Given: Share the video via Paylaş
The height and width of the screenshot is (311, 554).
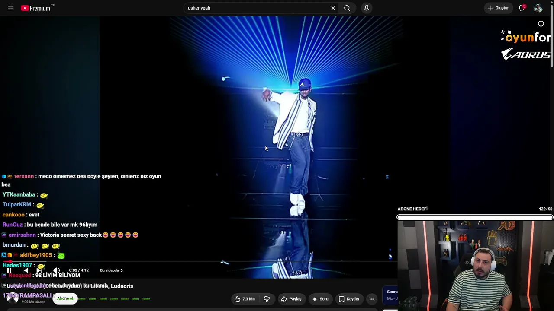Looking at the screenshot, I should 291,299.
